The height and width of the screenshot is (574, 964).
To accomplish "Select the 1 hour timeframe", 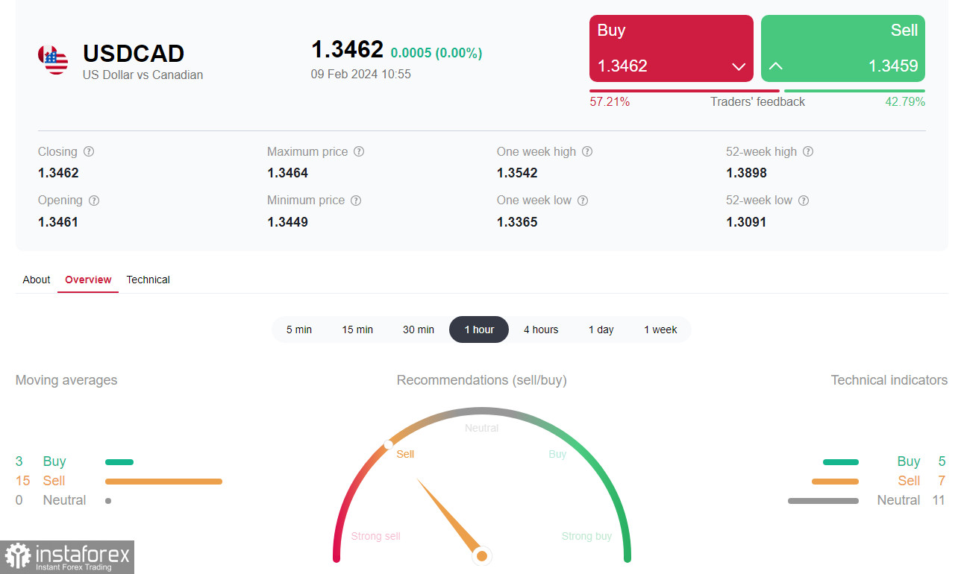I will (479, 329).
